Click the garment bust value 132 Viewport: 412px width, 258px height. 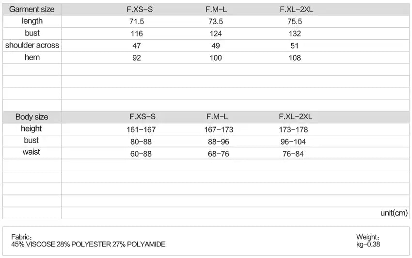[295, 34]
